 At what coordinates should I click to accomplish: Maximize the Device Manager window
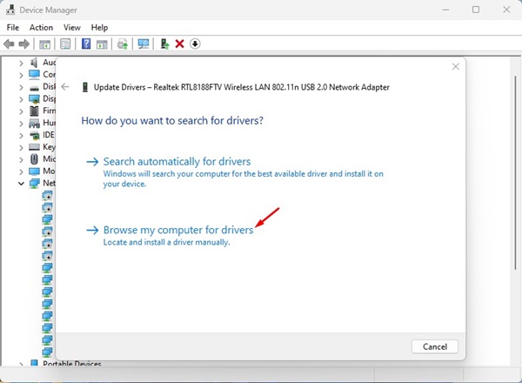pos(476,10)
